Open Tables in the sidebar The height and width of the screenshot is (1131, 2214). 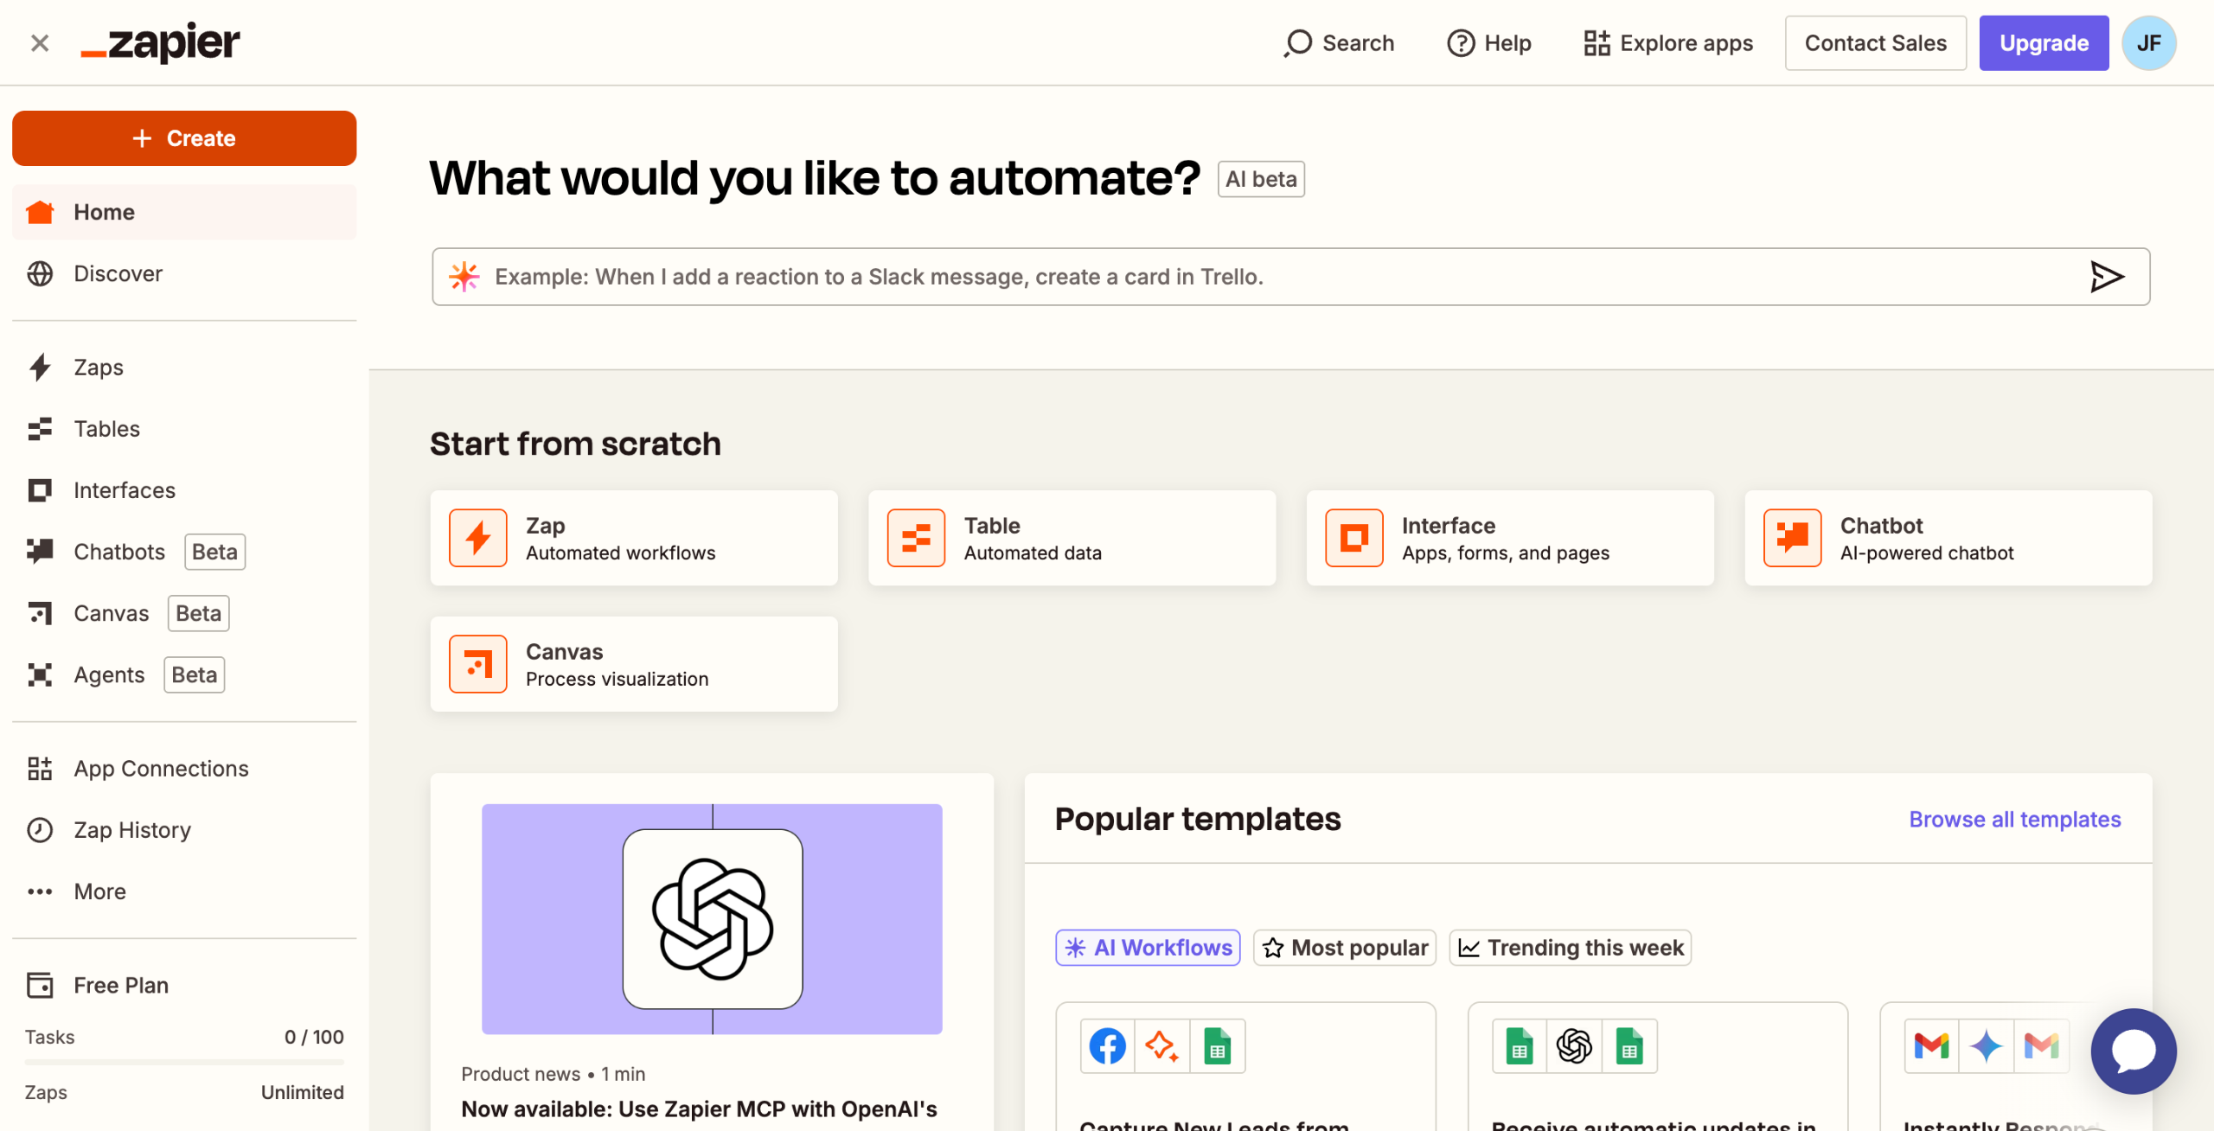click(184, 428)
